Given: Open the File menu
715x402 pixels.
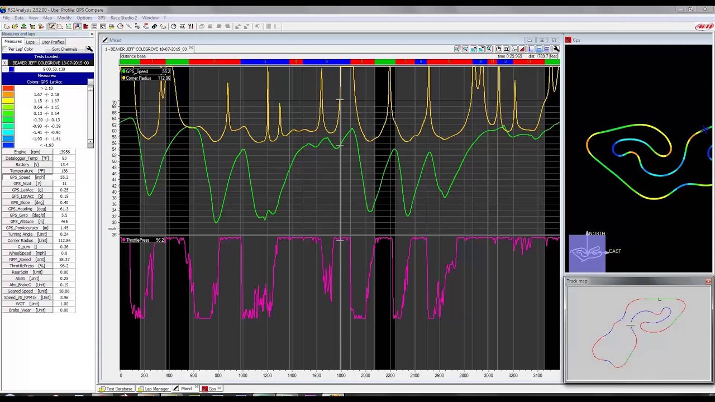Looking at the screenshot, I should (x=6, y=18).
